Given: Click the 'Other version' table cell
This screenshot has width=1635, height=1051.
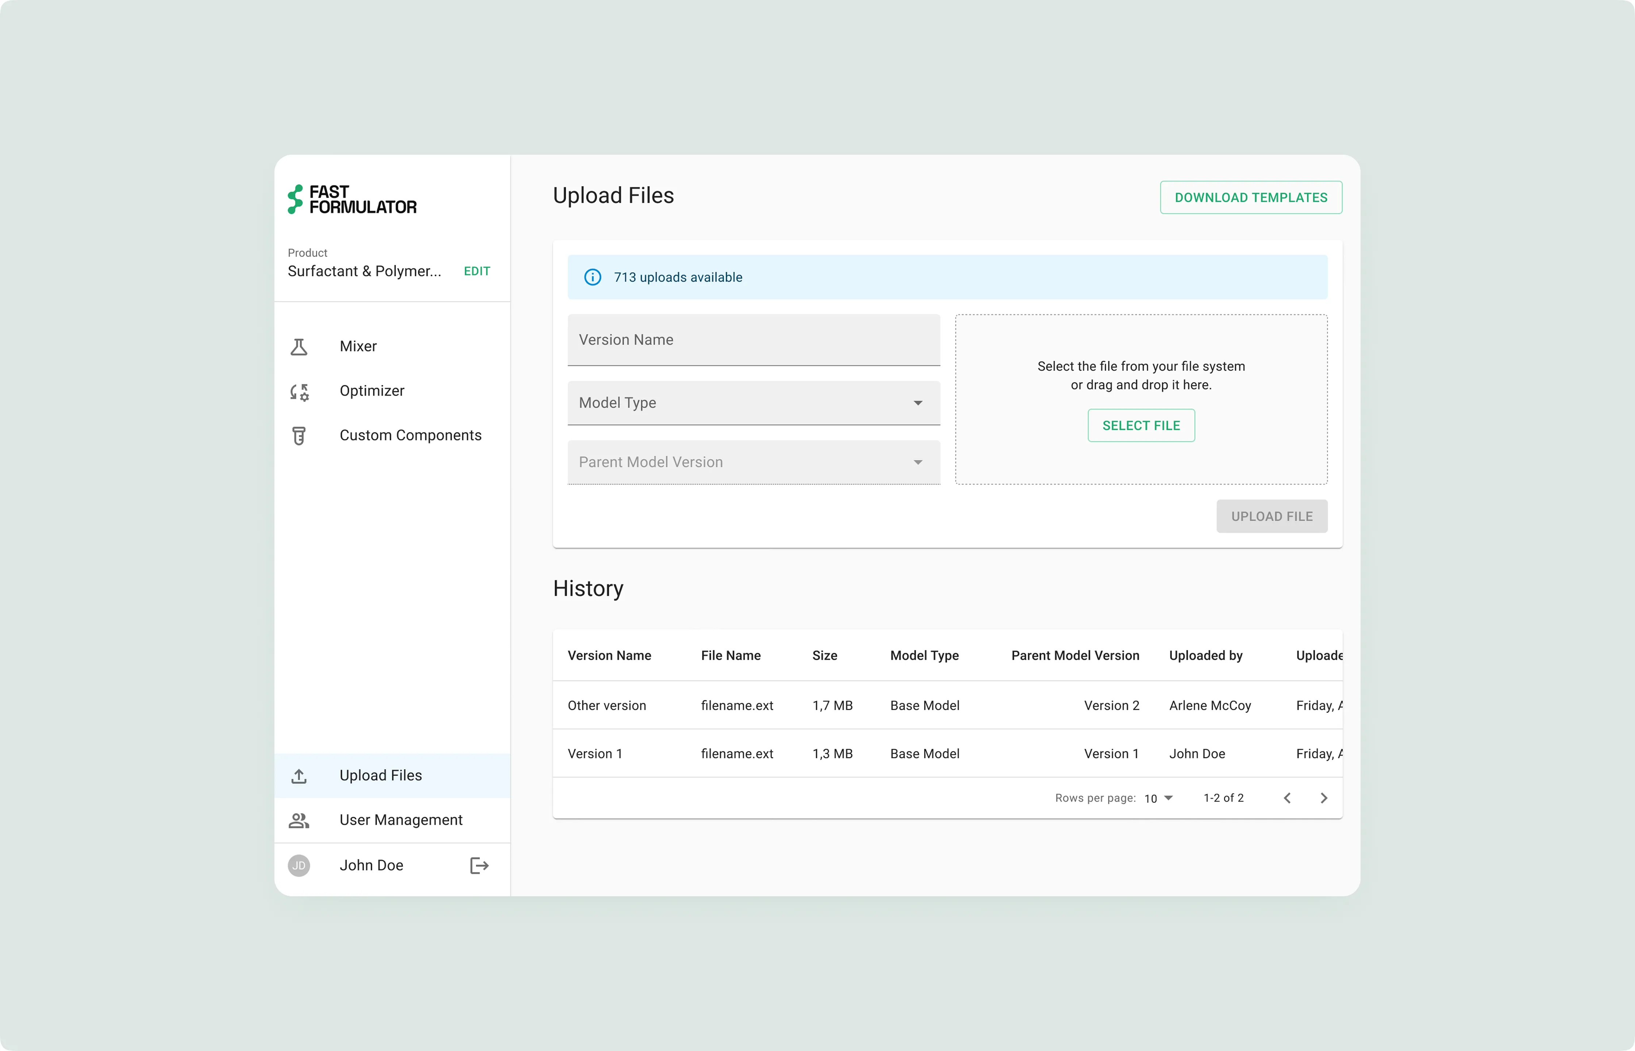Looking at the screenshot, I should [607, 705].
